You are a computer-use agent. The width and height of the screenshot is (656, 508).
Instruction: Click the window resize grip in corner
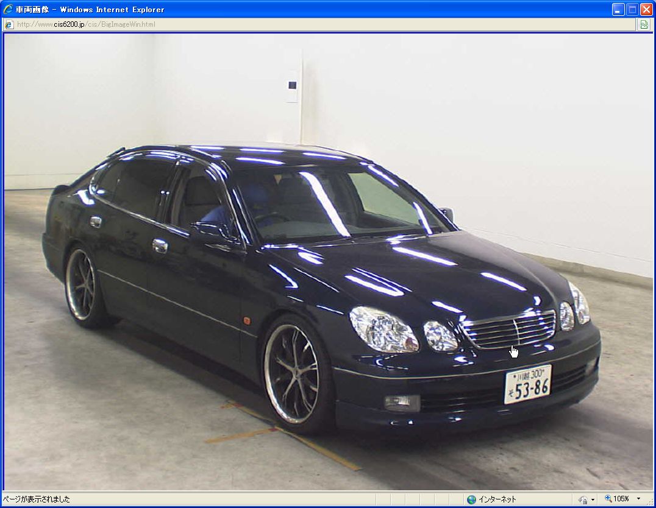pyautogui.click(x=651, y=503)
